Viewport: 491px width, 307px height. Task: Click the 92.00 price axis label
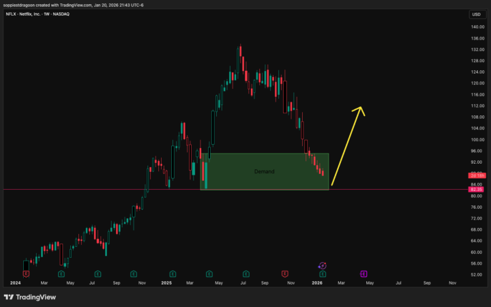477,162
